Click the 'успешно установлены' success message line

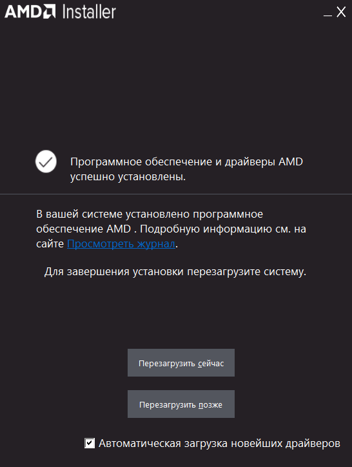128,176
